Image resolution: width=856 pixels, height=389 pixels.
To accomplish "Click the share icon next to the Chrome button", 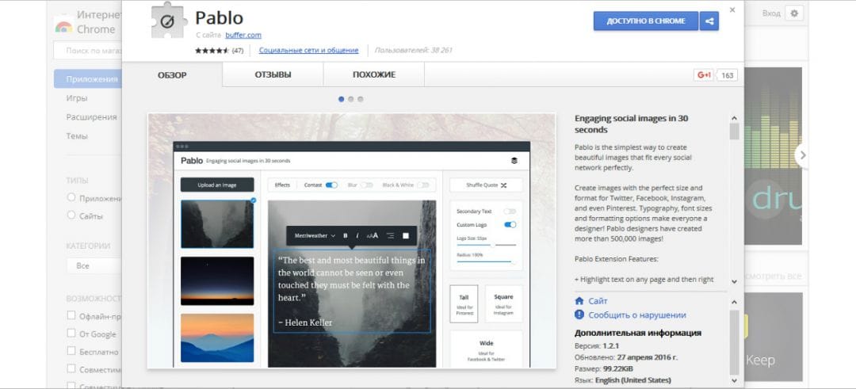I will tap(709, 21).
